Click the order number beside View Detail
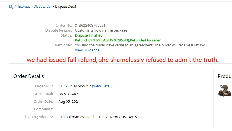The image size is (232, 131). point(75,86)
